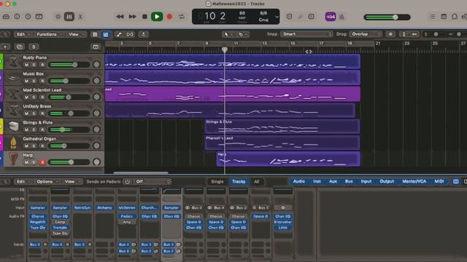Open the Tracks area Functions menu
Screen dimensions: 467x262
49,34
